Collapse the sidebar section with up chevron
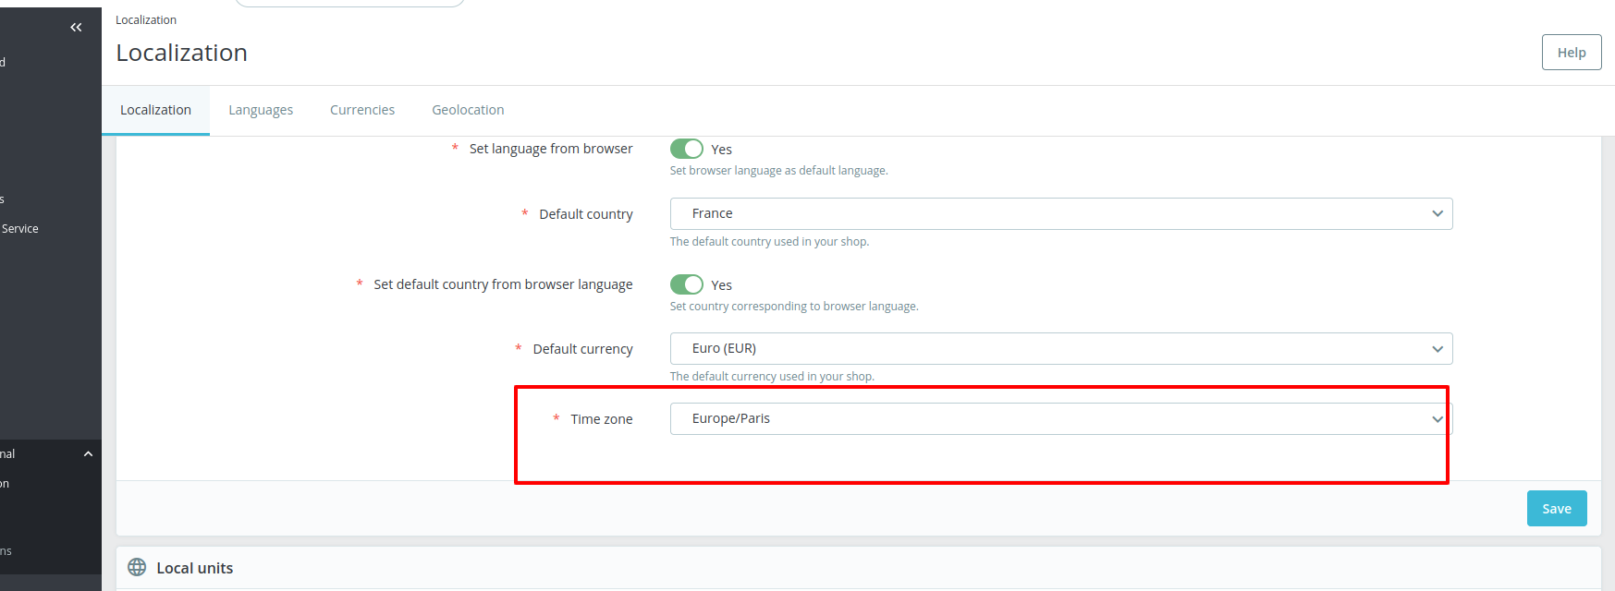This screenshot has width=1615, height=591. (88, 453)
